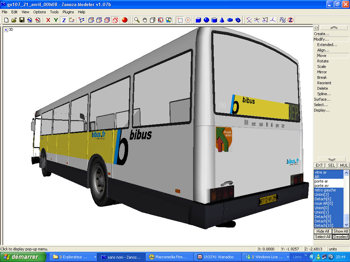Choose the circular selection tool

(x=188, y=20)
